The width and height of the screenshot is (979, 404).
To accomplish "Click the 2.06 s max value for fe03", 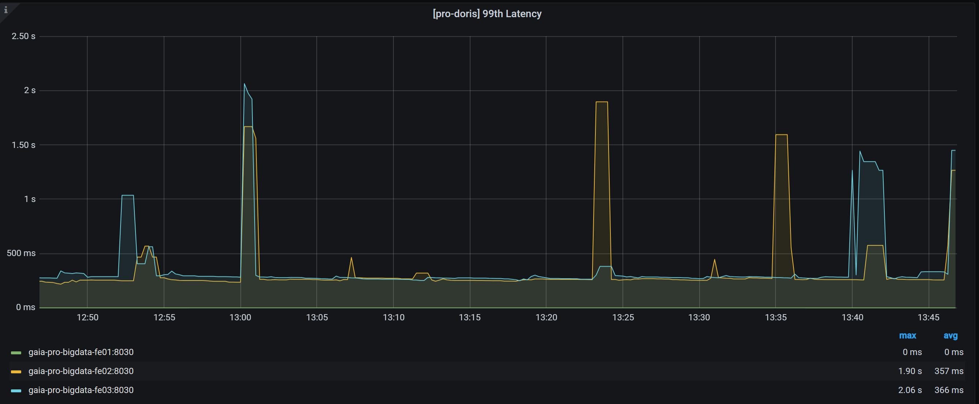I will click(x=910, y=390).
